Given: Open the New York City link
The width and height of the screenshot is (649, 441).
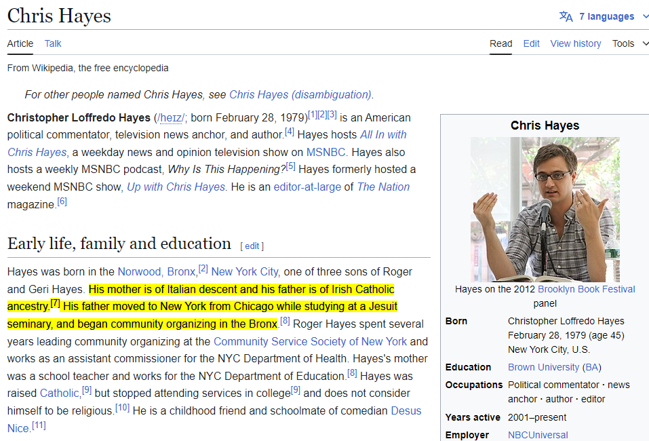Looking at the screenshot, I should point(245,271).
